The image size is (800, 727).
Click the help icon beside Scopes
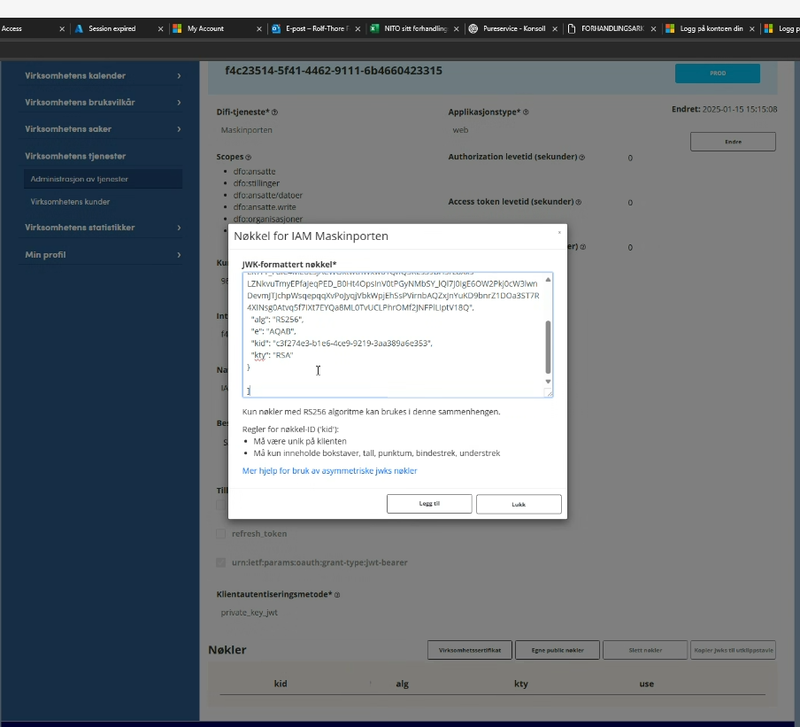248,158
